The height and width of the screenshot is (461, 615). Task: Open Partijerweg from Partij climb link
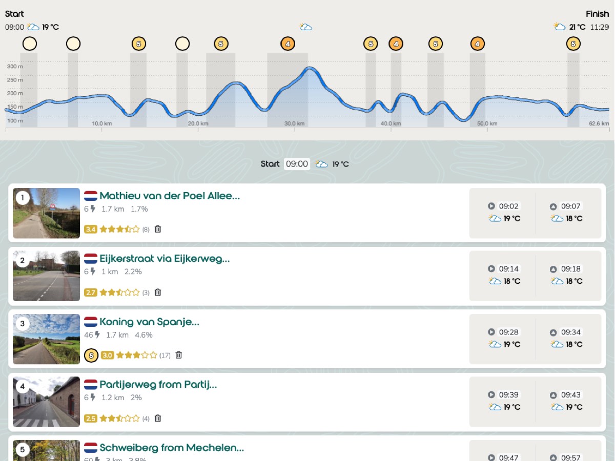(x=158, y=384)
